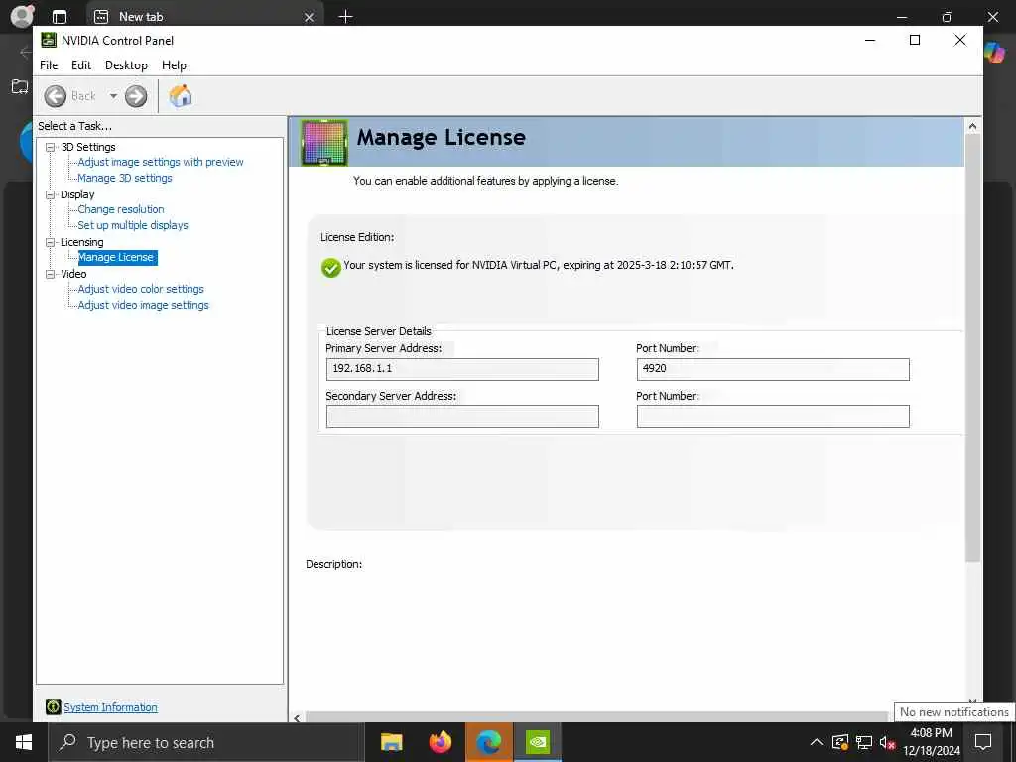1016x762 pixels.
Task: Click the NVIDIA taskbar icon
Action: (538, 742)
